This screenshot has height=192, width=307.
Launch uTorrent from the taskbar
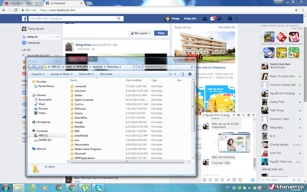(85, 188)
